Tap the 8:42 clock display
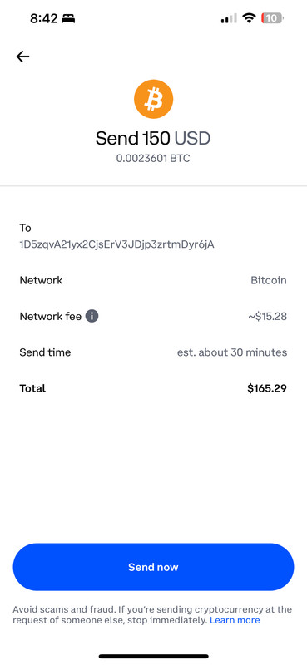The width and height of the screenshot is (307, 665). [x=43, y=18]
